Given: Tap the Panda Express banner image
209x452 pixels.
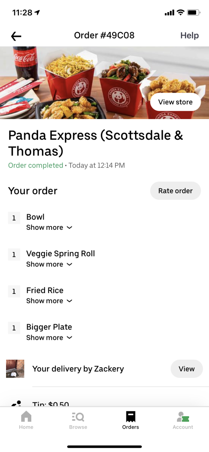Looking at the screenshot, I should (x=104, y=82).
